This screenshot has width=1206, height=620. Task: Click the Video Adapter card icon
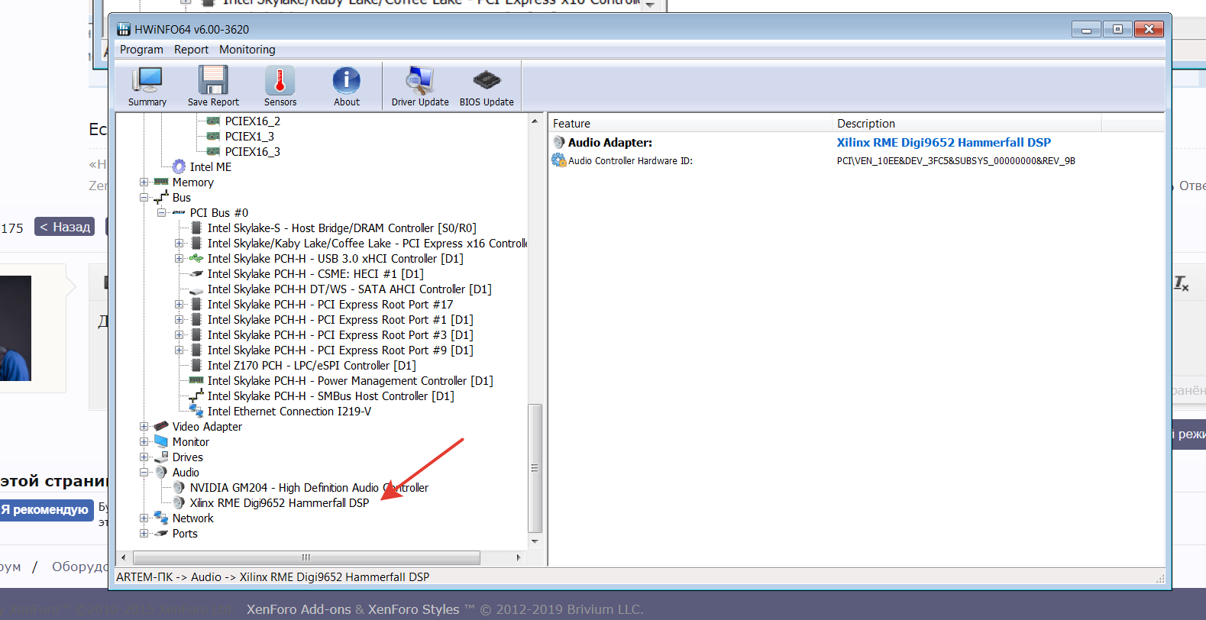click(x=160, y=426)
